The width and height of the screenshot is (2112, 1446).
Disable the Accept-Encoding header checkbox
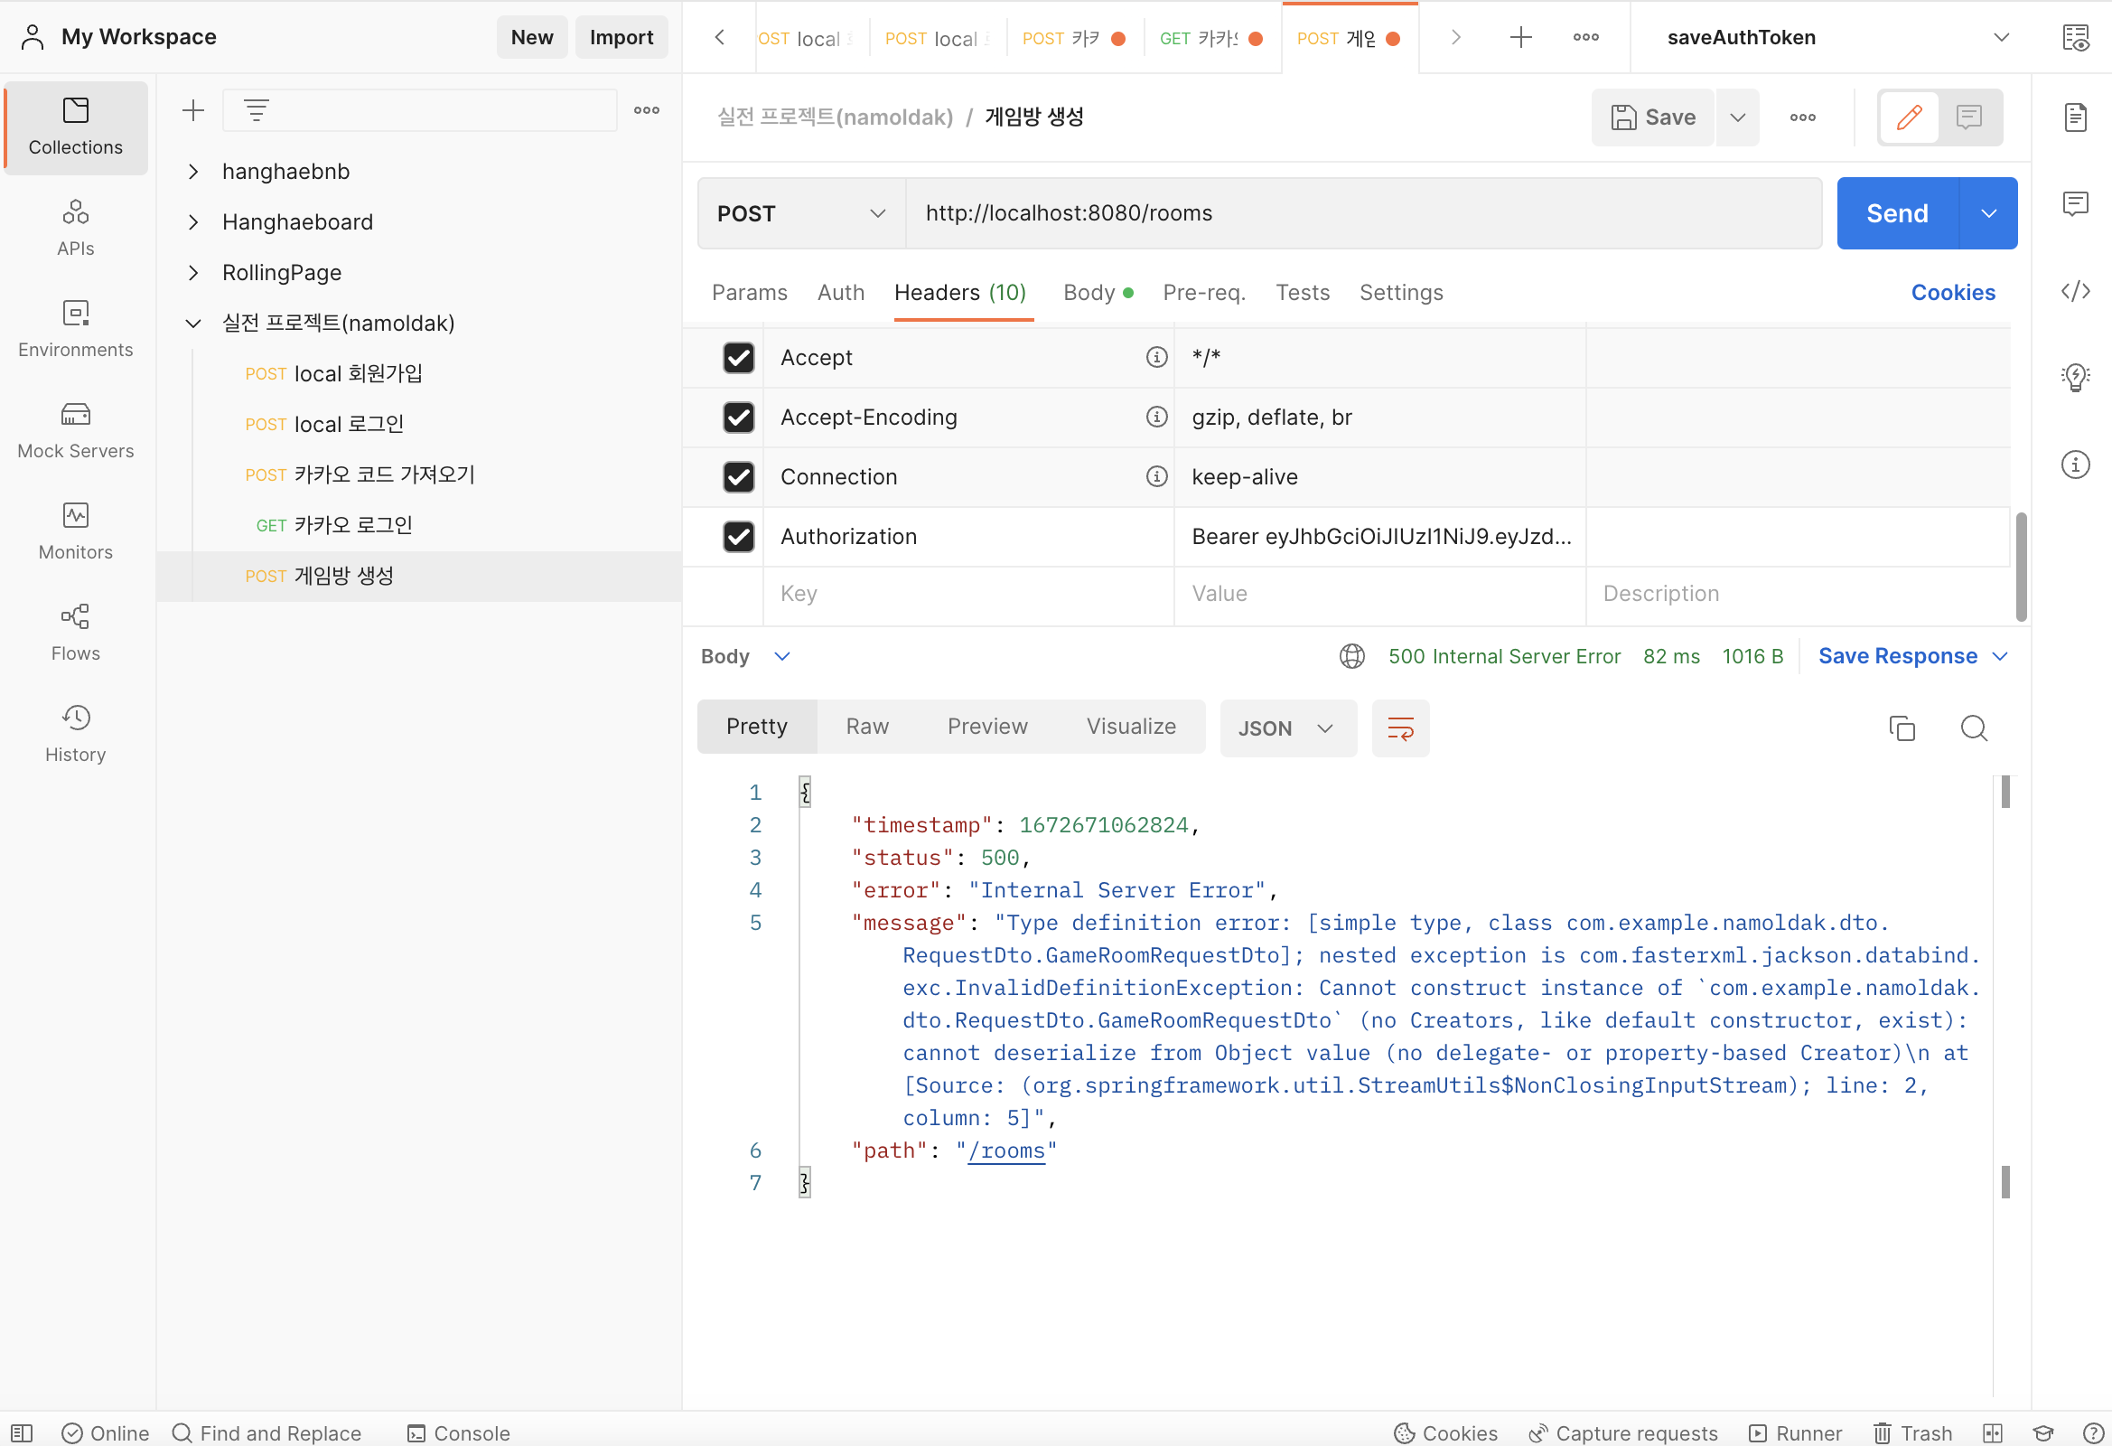738,418
